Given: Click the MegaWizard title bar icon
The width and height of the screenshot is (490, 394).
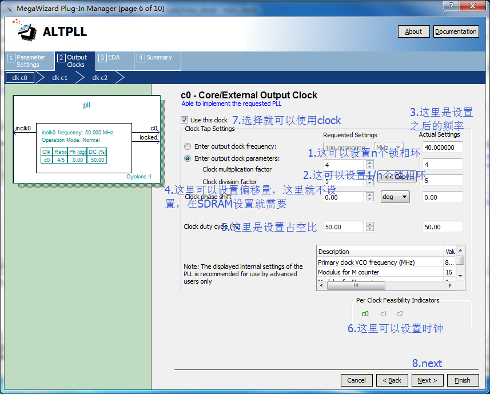Looking at the screenshot, I should tap(9, 9).
